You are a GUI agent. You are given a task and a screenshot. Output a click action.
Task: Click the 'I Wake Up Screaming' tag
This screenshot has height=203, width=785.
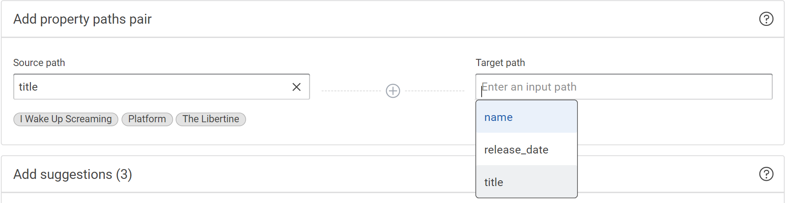[x=66, y=119]
